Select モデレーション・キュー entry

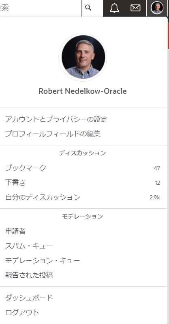point(83,261)
